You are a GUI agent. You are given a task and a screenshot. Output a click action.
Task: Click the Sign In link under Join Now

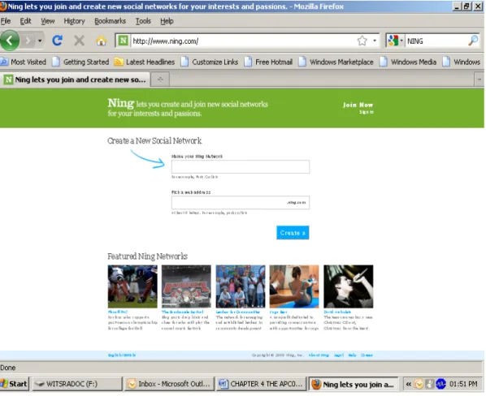367,112
